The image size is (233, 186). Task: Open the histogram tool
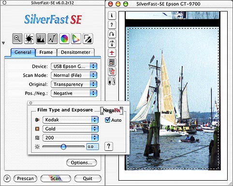(41, 39)
